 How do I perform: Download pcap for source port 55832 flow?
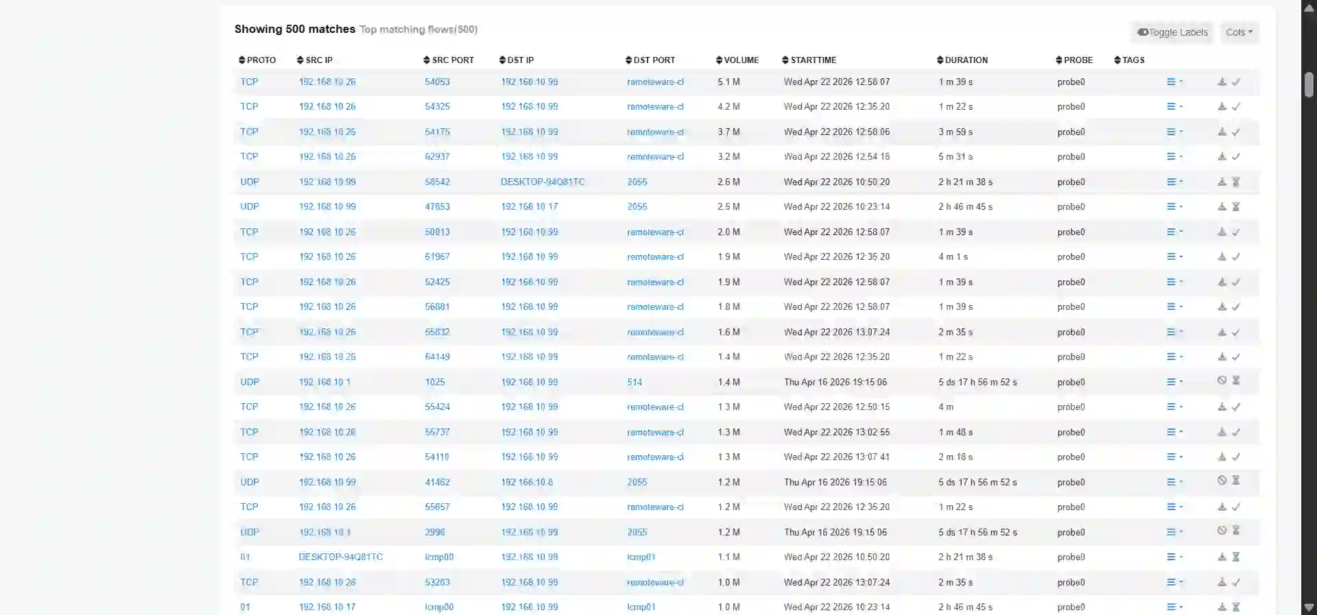(x=1222, y=332)
